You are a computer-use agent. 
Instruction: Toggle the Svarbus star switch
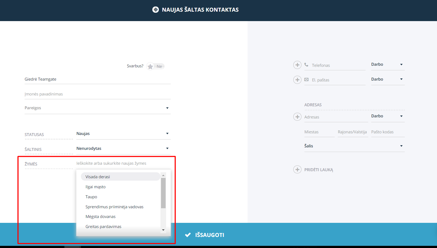pos(155,66)
